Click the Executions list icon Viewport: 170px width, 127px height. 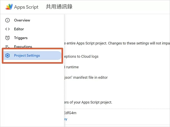tap(7, 47)
